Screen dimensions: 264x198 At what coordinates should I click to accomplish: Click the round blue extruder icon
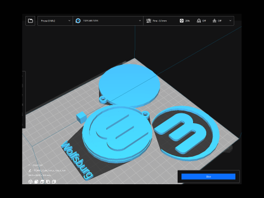(x=78, y=21)
